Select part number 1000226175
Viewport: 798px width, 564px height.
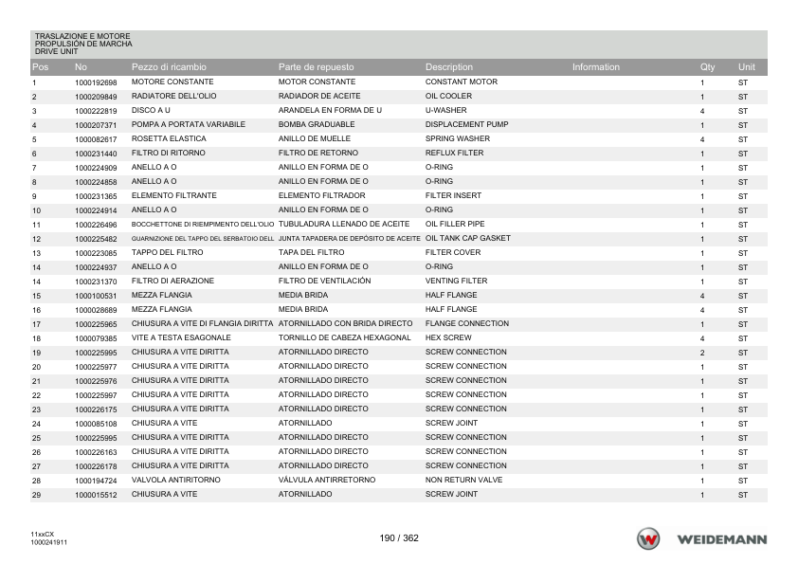[96, 410]
